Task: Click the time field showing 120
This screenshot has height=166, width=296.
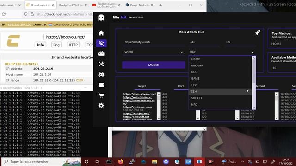Action: [x=240, y=42]
